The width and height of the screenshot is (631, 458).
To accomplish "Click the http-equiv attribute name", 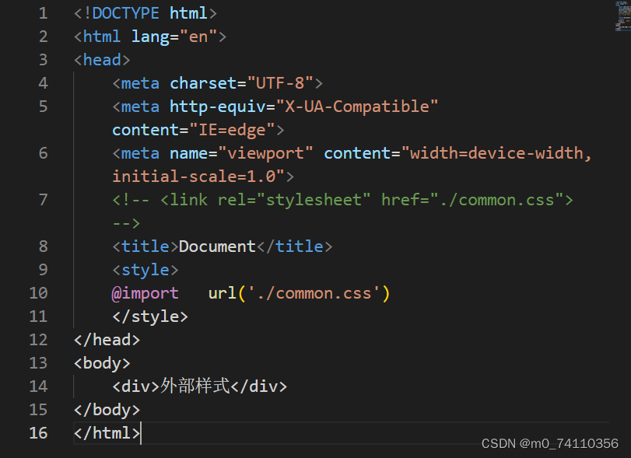I will [x=218, y=107].
